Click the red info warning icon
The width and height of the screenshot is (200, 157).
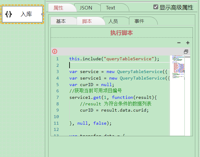click(55, 51)
